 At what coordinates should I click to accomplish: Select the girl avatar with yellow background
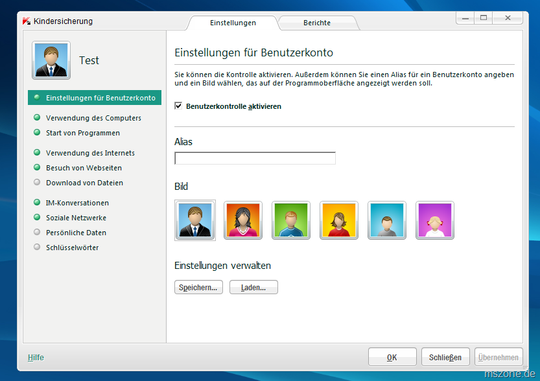339,220
